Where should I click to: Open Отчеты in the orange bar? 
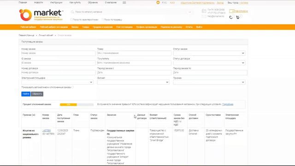pos(189,27)
